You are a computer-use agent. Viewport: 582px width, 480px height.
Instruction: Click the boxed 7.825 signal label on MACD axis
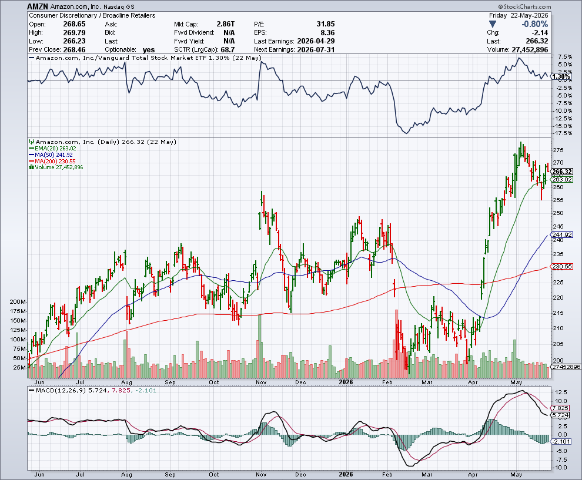[x=561, y=408]
